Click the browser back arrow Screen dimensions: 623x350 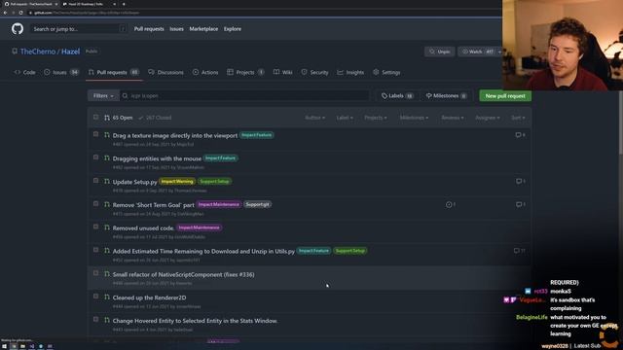pyautogui.click(x=5, y=13)
